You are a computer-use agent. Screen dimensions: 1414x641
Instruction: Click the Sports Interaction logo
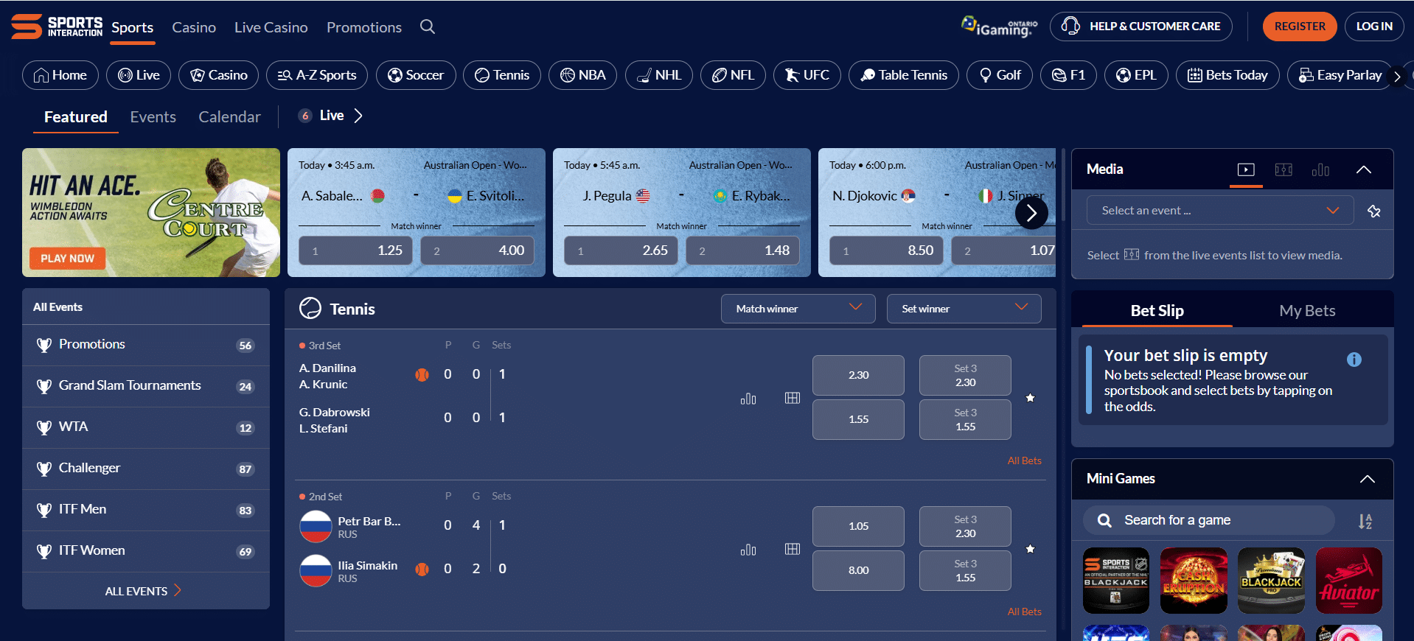pos(57,27)
